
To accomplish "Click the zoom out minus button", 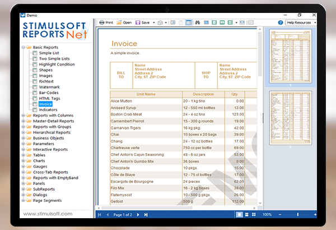I will click(280, 214).
